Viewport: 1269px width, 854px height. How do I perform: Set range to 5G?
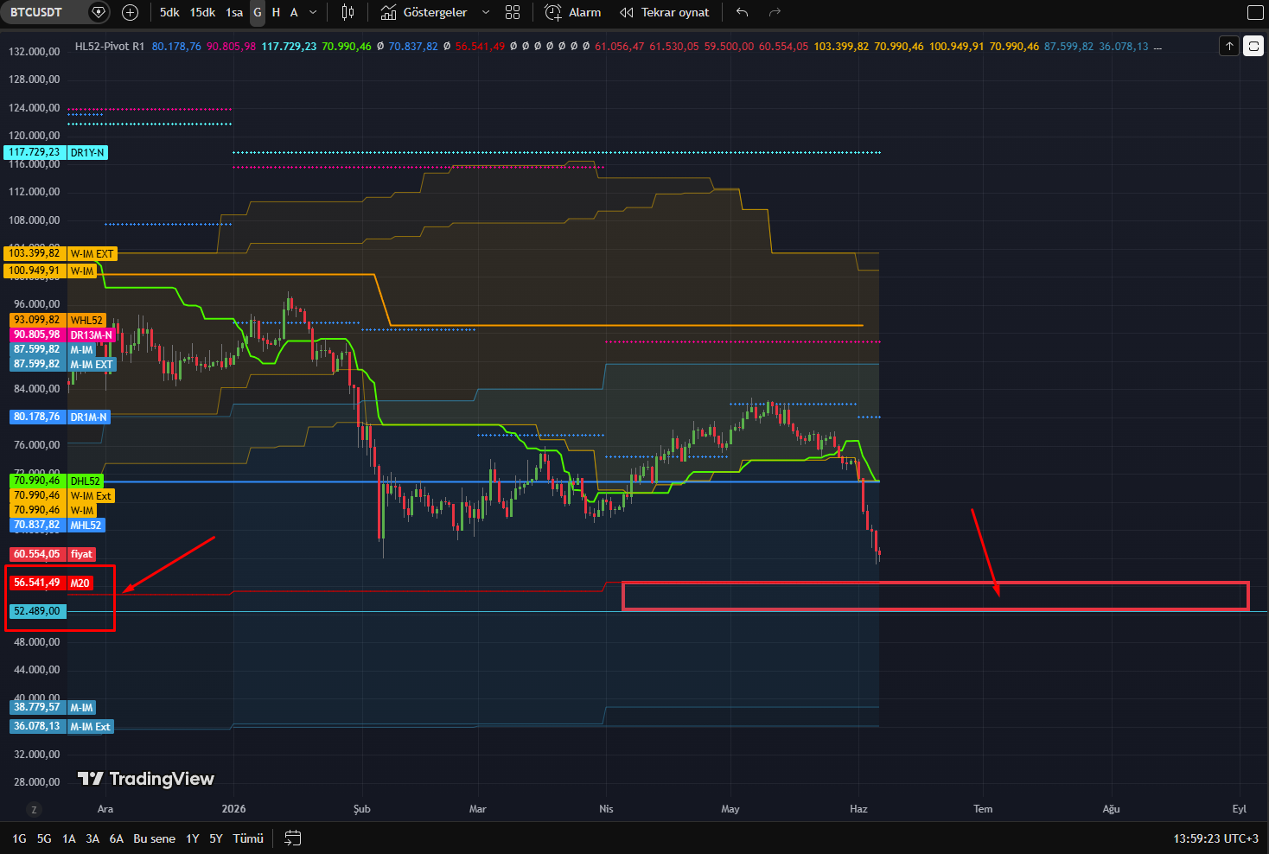[44, 838]
